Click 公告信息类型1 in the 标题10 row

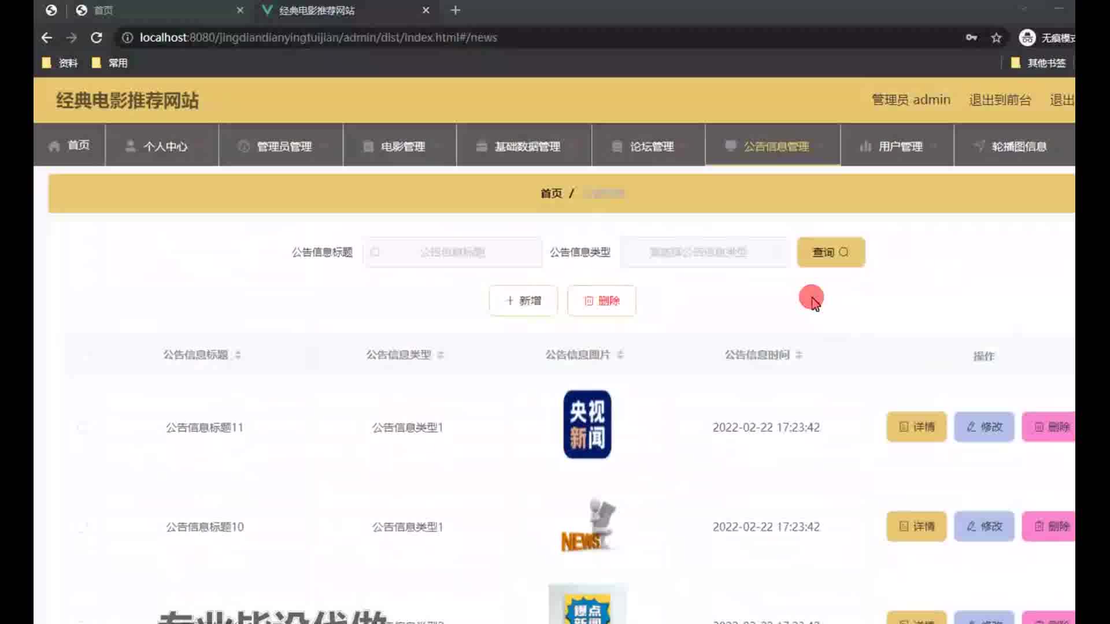[x=407, y=527]
